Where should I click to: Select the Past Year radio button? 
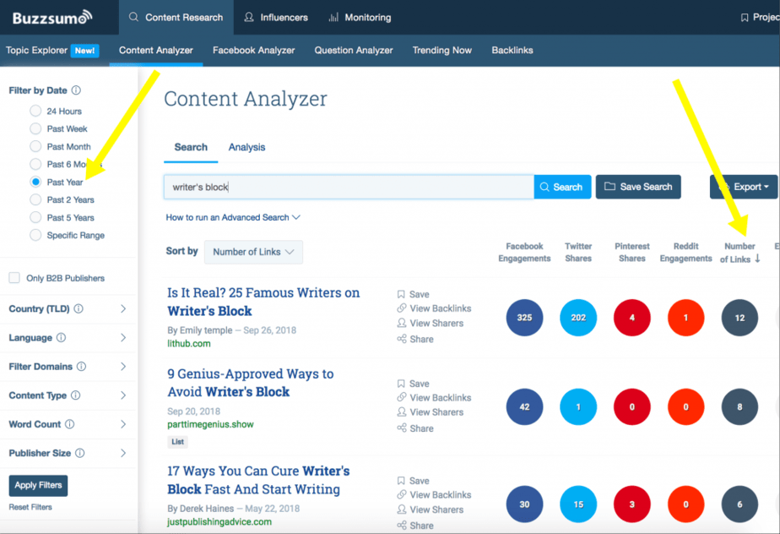[x=35, y=182]
